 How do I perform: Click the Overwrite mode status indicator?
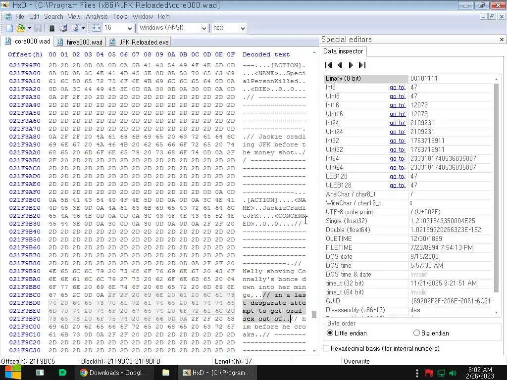click(356, 361)
